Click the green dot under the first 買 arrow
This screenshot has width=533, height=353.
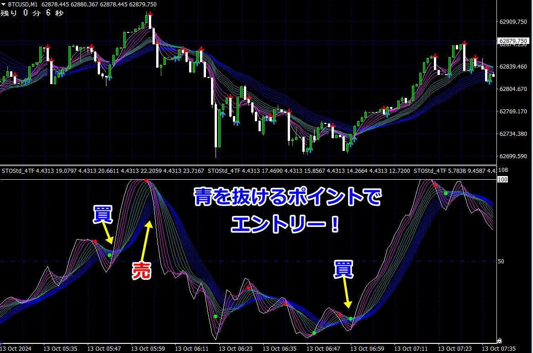pyautogui.click(x=110, y=255)
